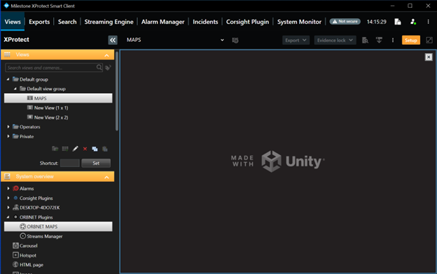Expand the Alarms node

[8, 189]
